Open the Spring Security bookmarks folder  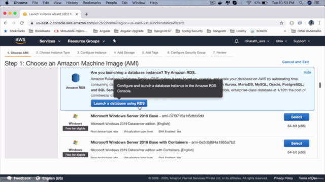coord(189,31)
